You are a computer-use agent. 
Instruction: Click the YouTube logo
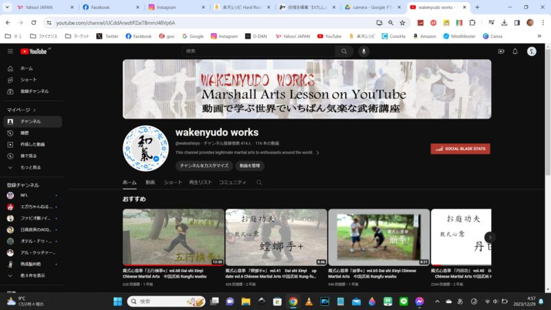click(34, 51)
